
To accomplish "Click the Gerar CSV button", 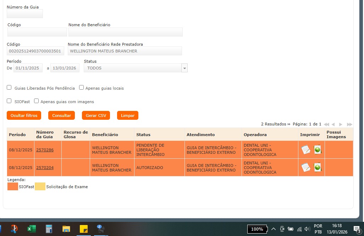I will point(96,116).
